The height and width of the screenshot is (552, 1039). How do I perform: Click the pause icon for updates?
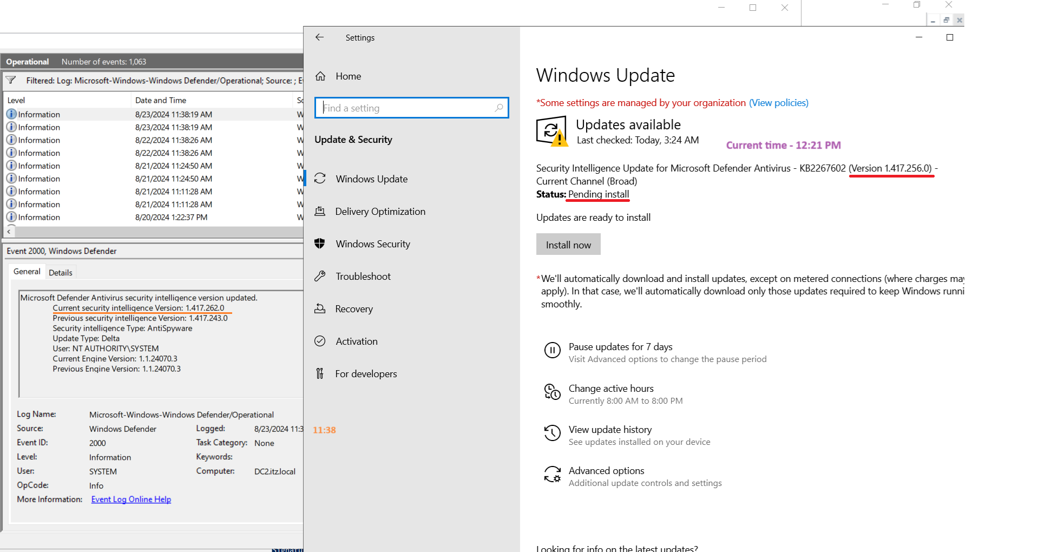(552, 351)
